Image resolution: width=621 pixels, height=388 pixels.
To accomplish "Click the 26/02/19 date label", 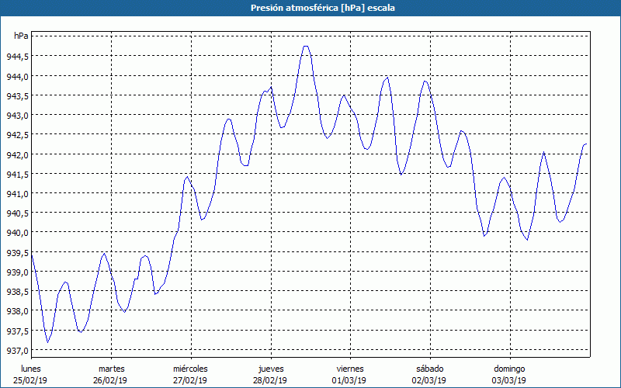I will tap(110, 380).
